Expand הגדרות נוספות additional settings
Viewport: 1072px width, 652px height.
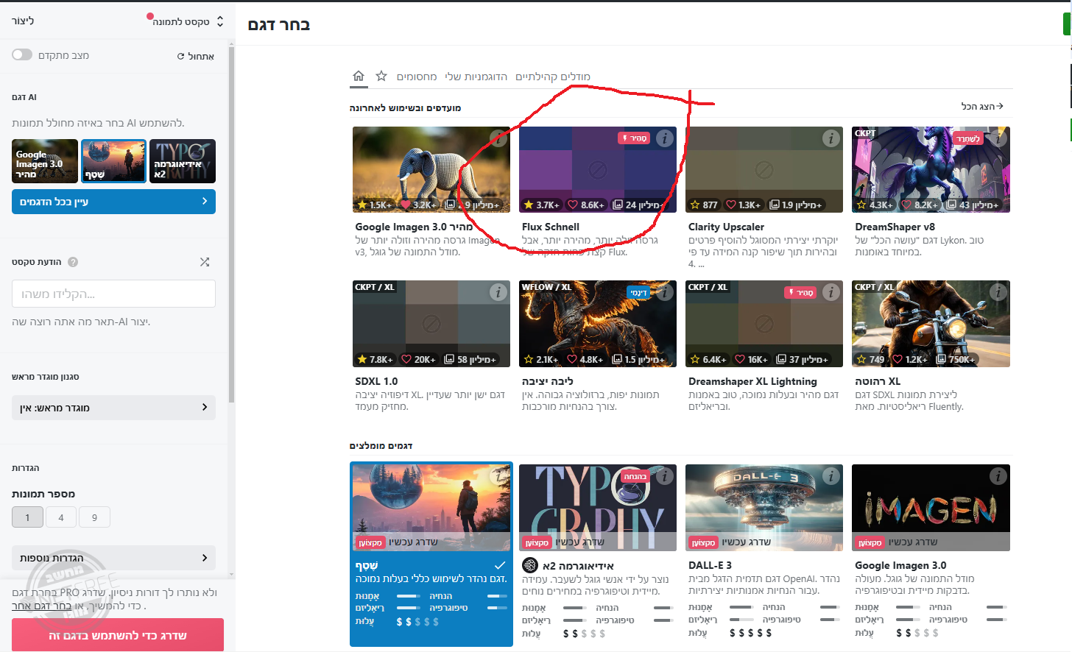(113, 558)
